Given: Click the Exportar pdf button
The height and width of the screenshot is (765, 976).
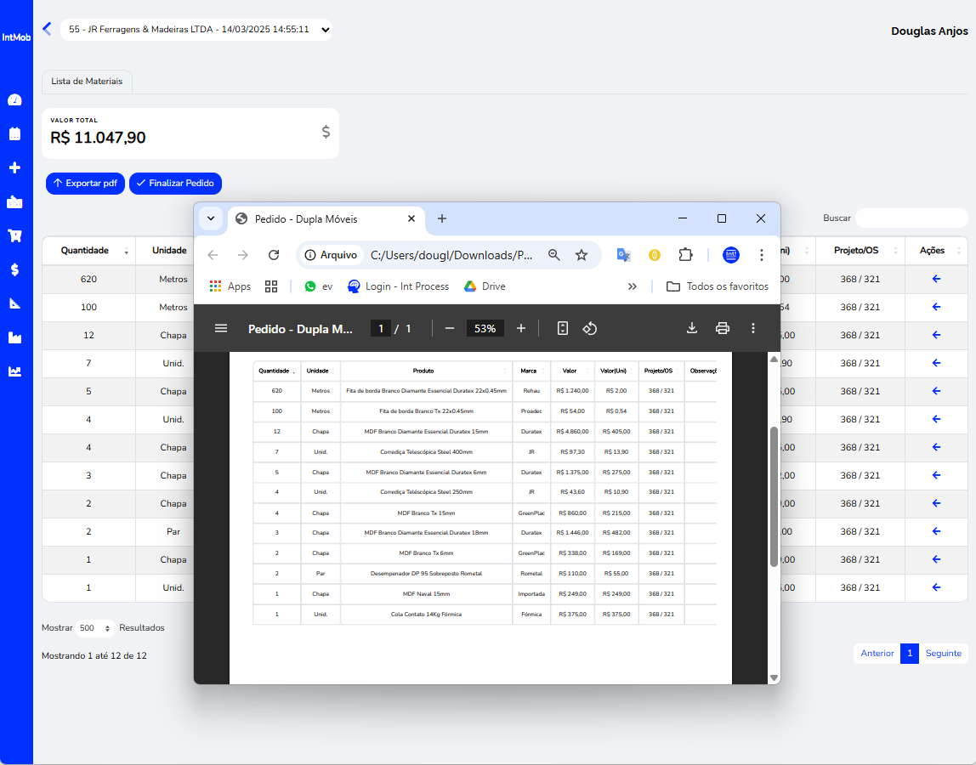Looking at the screenshot, I should (x=85, y=183).
